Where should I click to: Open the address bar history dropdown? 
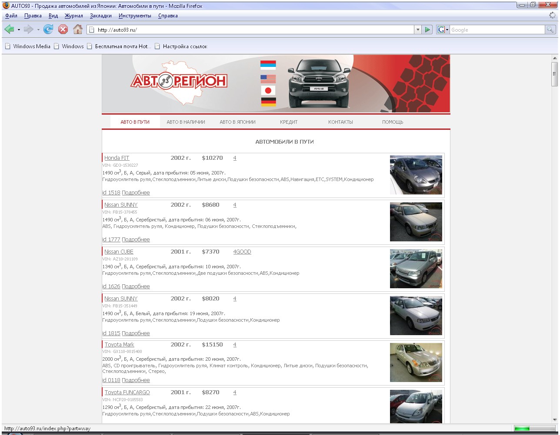[x=418, y=30]
